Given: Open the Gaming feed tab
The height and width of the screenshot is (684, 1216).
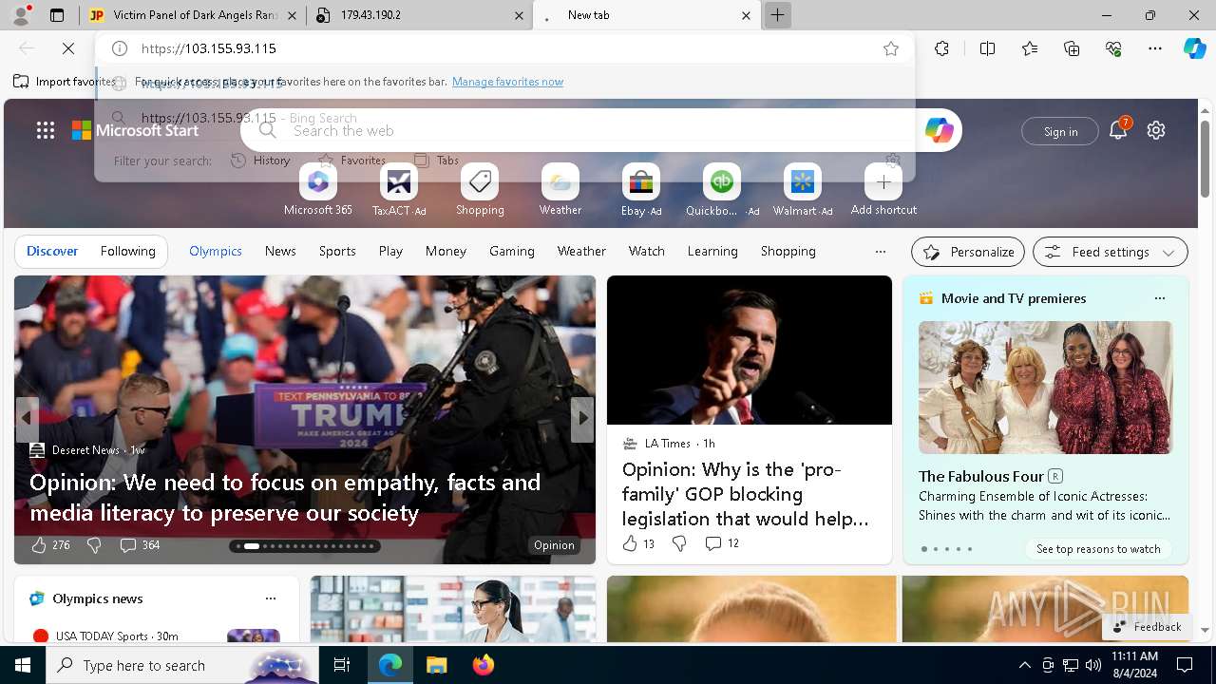Looking at the screenshot, I should tap(512, 251).
